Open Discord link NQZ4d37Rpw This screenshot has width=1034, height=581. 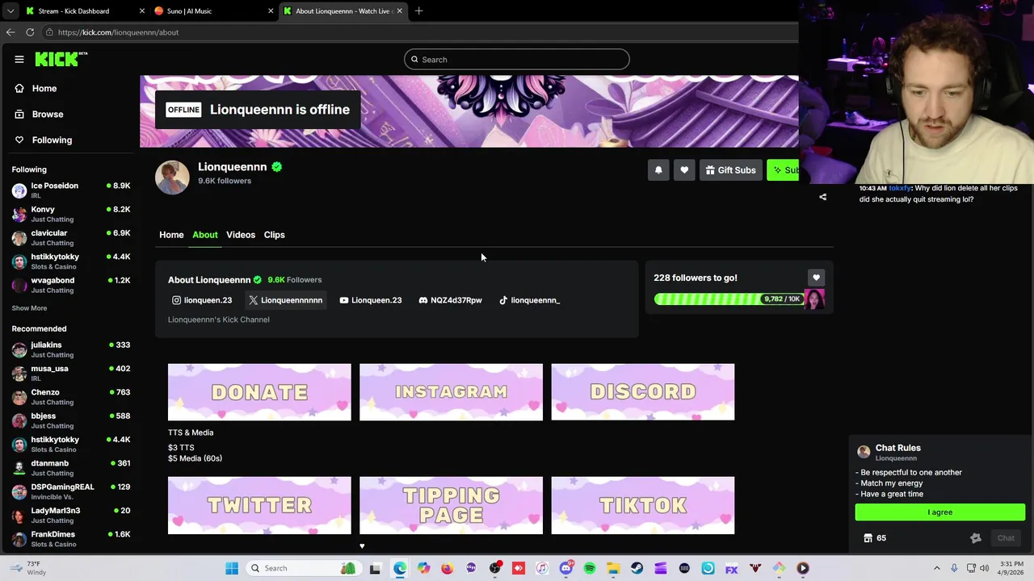451,300
